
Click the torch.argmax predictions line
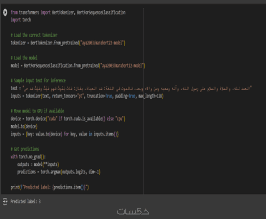pyautogui.click(x=59, y=172)
